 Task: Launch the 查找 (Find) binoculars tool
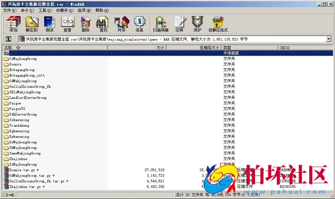[x=103, y=24]
